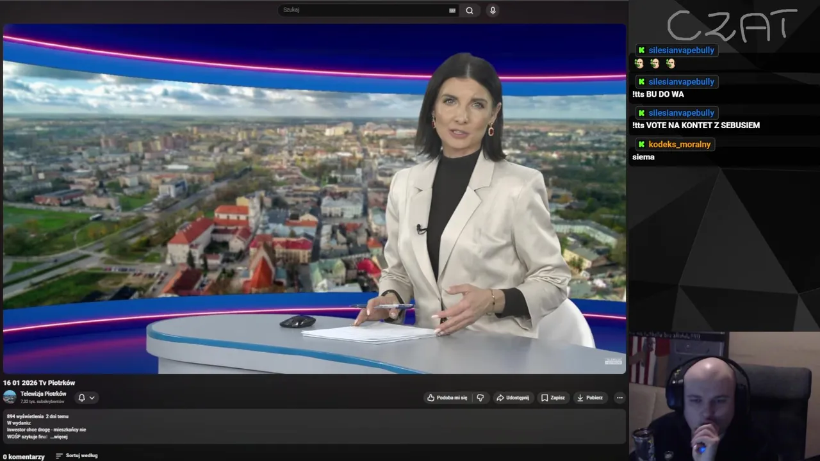
Task: Like the video with Podoba mi się
Action: click(447, 398)
